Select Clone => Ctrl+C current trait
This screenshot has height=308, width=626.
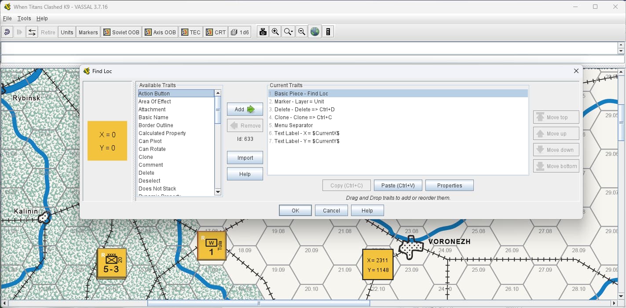398,117
